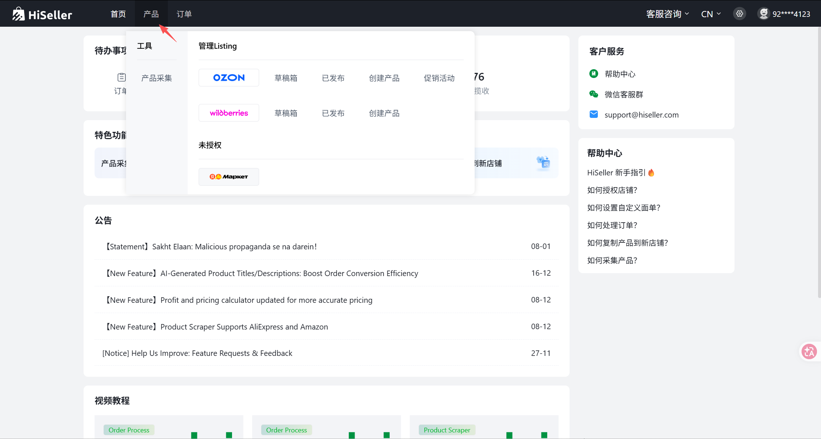Click the WeChat group icon
821x439 pixels.
tap(593, 94)
